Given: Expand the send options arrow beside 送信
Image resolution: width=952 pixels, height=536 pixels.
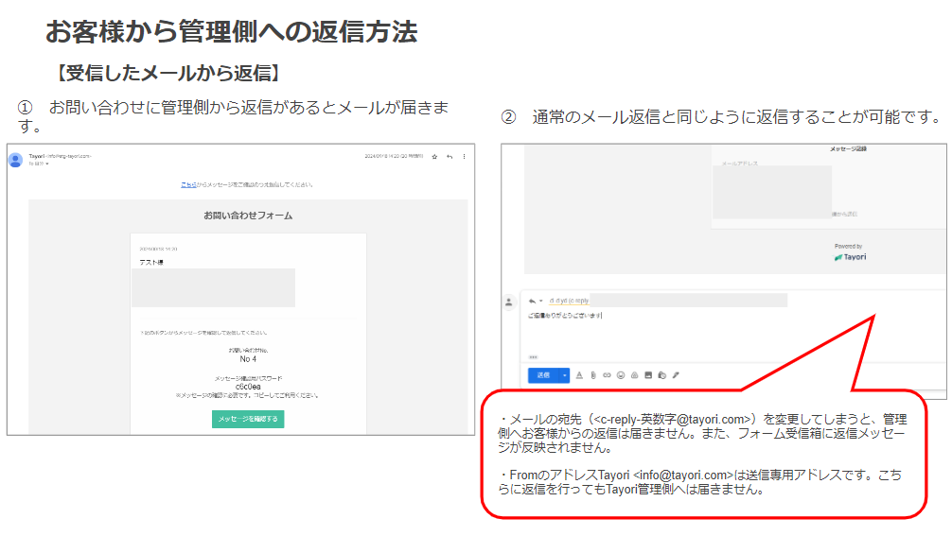Looking at the screenshot, I should [565, 375].
